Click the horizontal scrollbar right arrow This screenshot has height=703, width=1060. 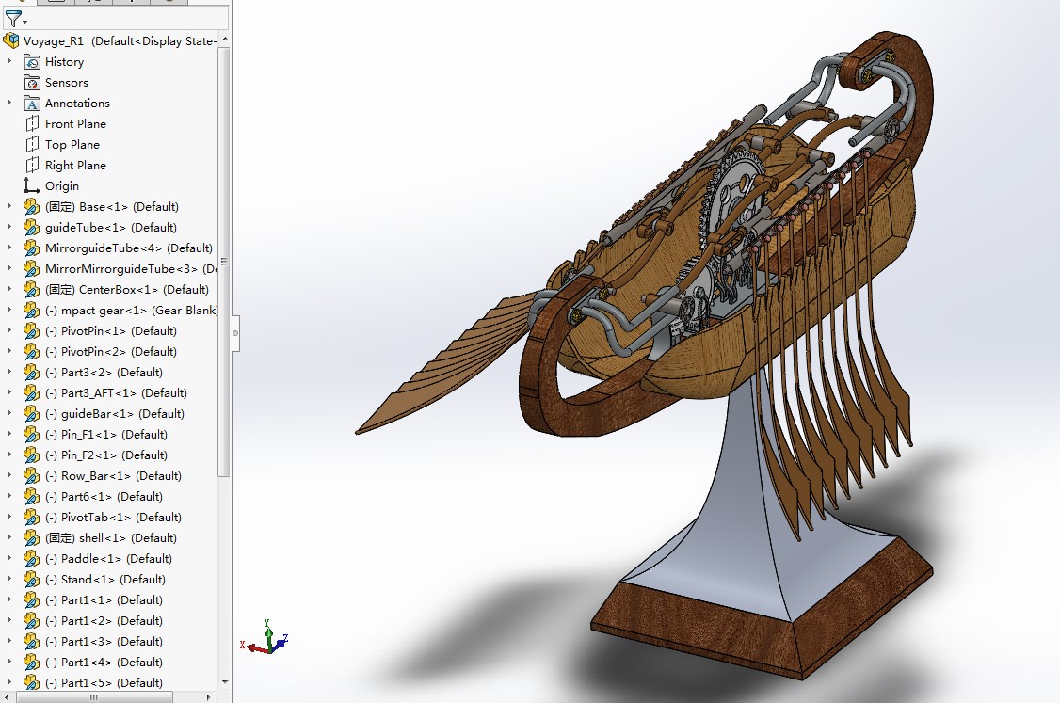pyautogui.click(x=209, y=697)
